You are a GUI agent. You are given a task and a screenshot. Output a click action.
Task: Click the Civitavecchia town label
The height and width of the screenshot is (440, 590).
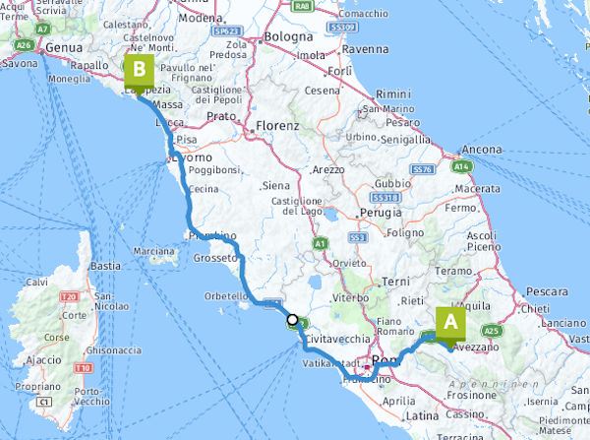[337, 339]
